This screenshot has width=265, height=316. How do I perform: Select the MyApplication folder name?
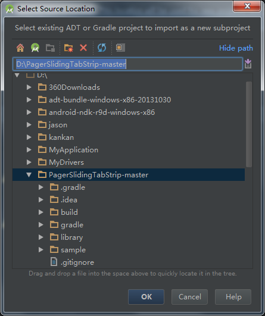(x=74, y=150)
